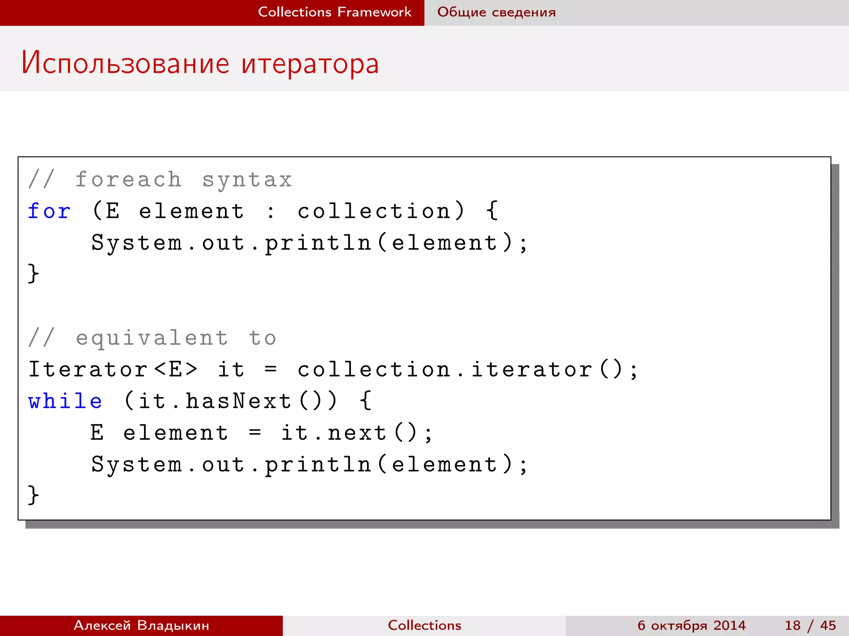The width and height of the screenshot is (849, 636).
Task: Click the comment '// equivalent to'
Action: 152,338
